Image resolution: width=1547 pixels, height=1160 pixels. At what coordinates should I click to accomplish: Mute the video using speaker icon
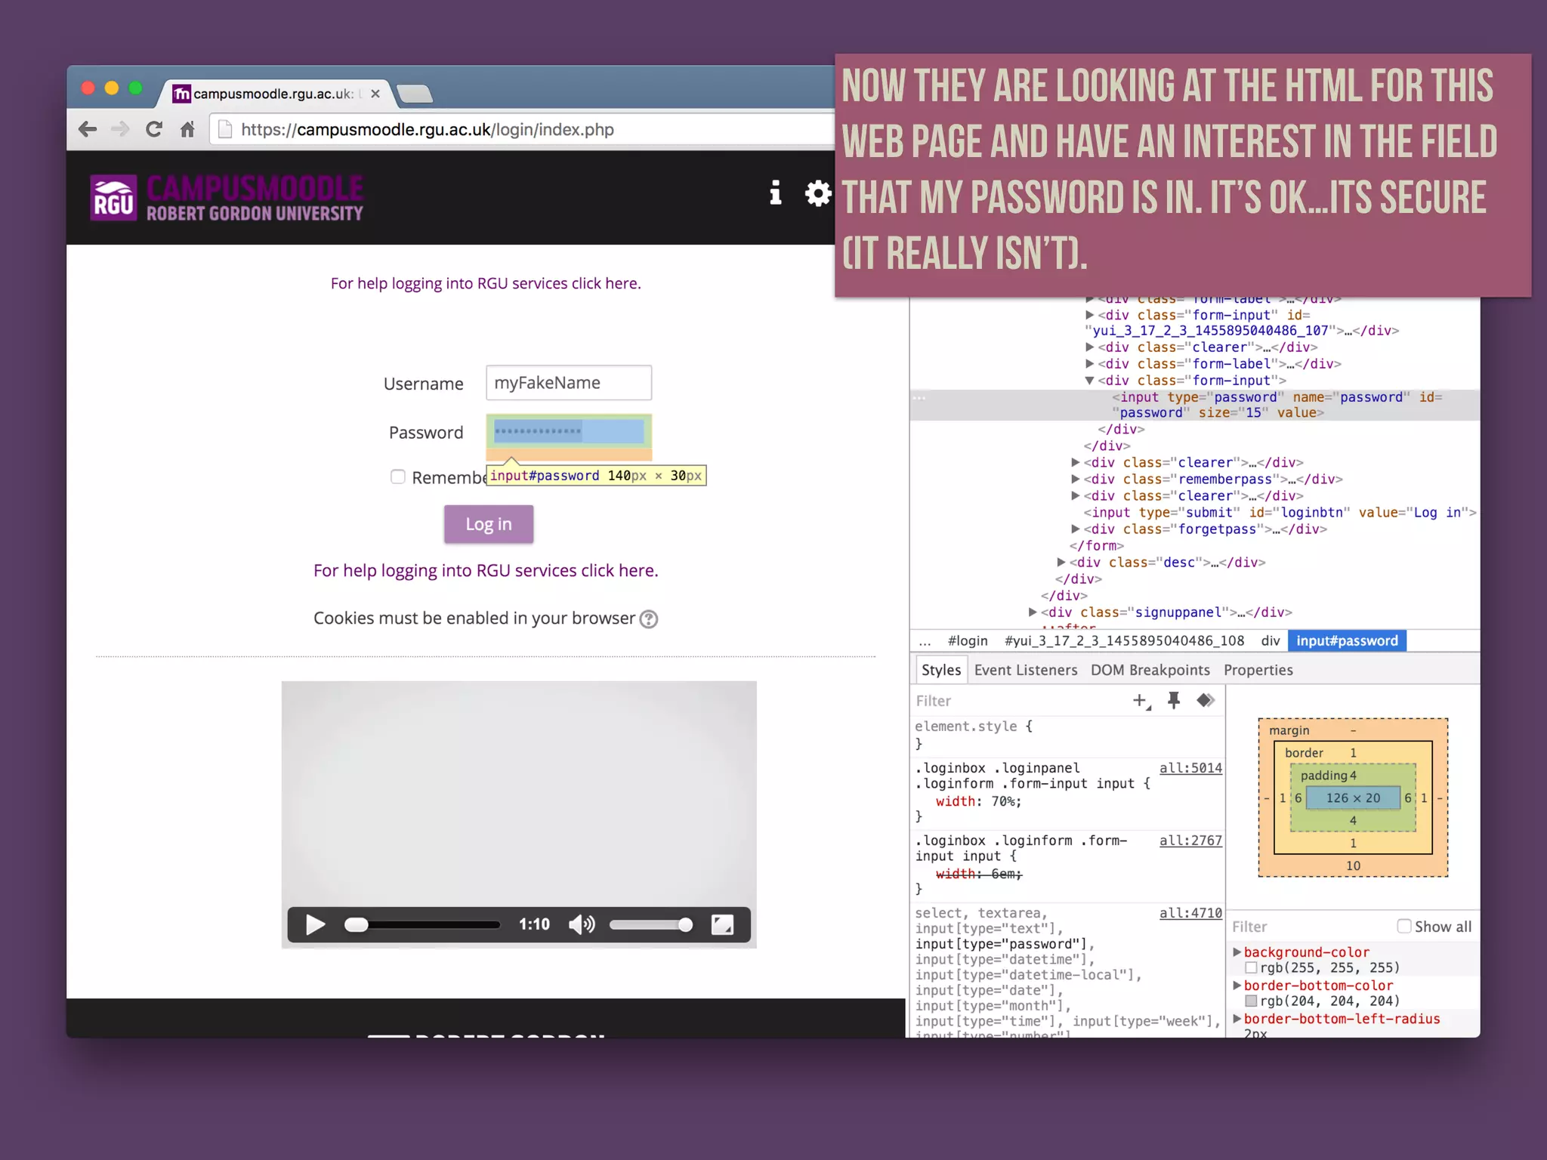point(581,924)
